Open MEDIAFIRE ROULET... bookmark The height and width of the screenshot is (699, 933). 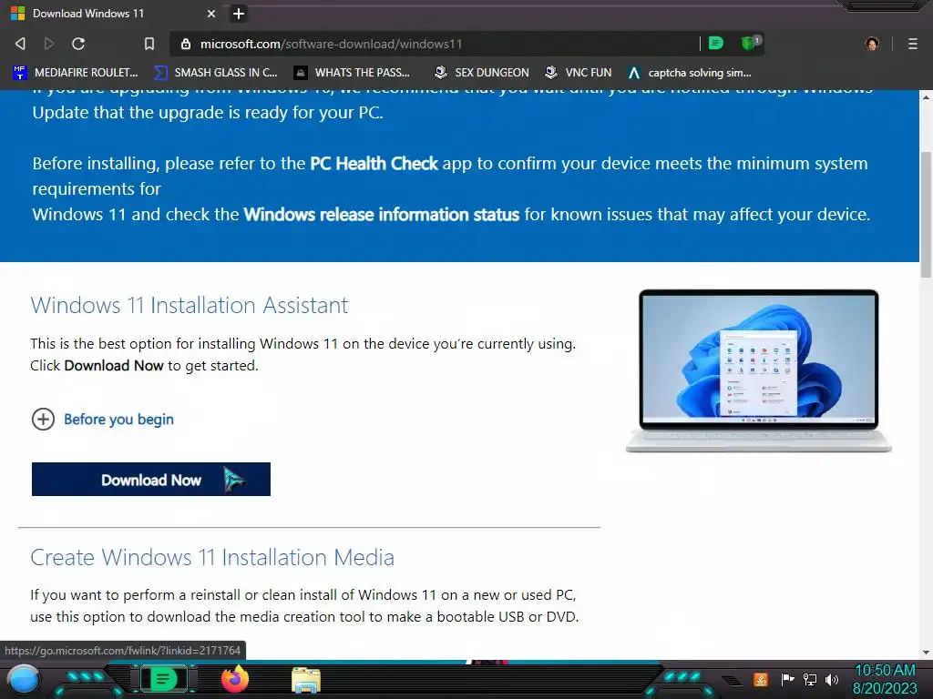(76, 73)
